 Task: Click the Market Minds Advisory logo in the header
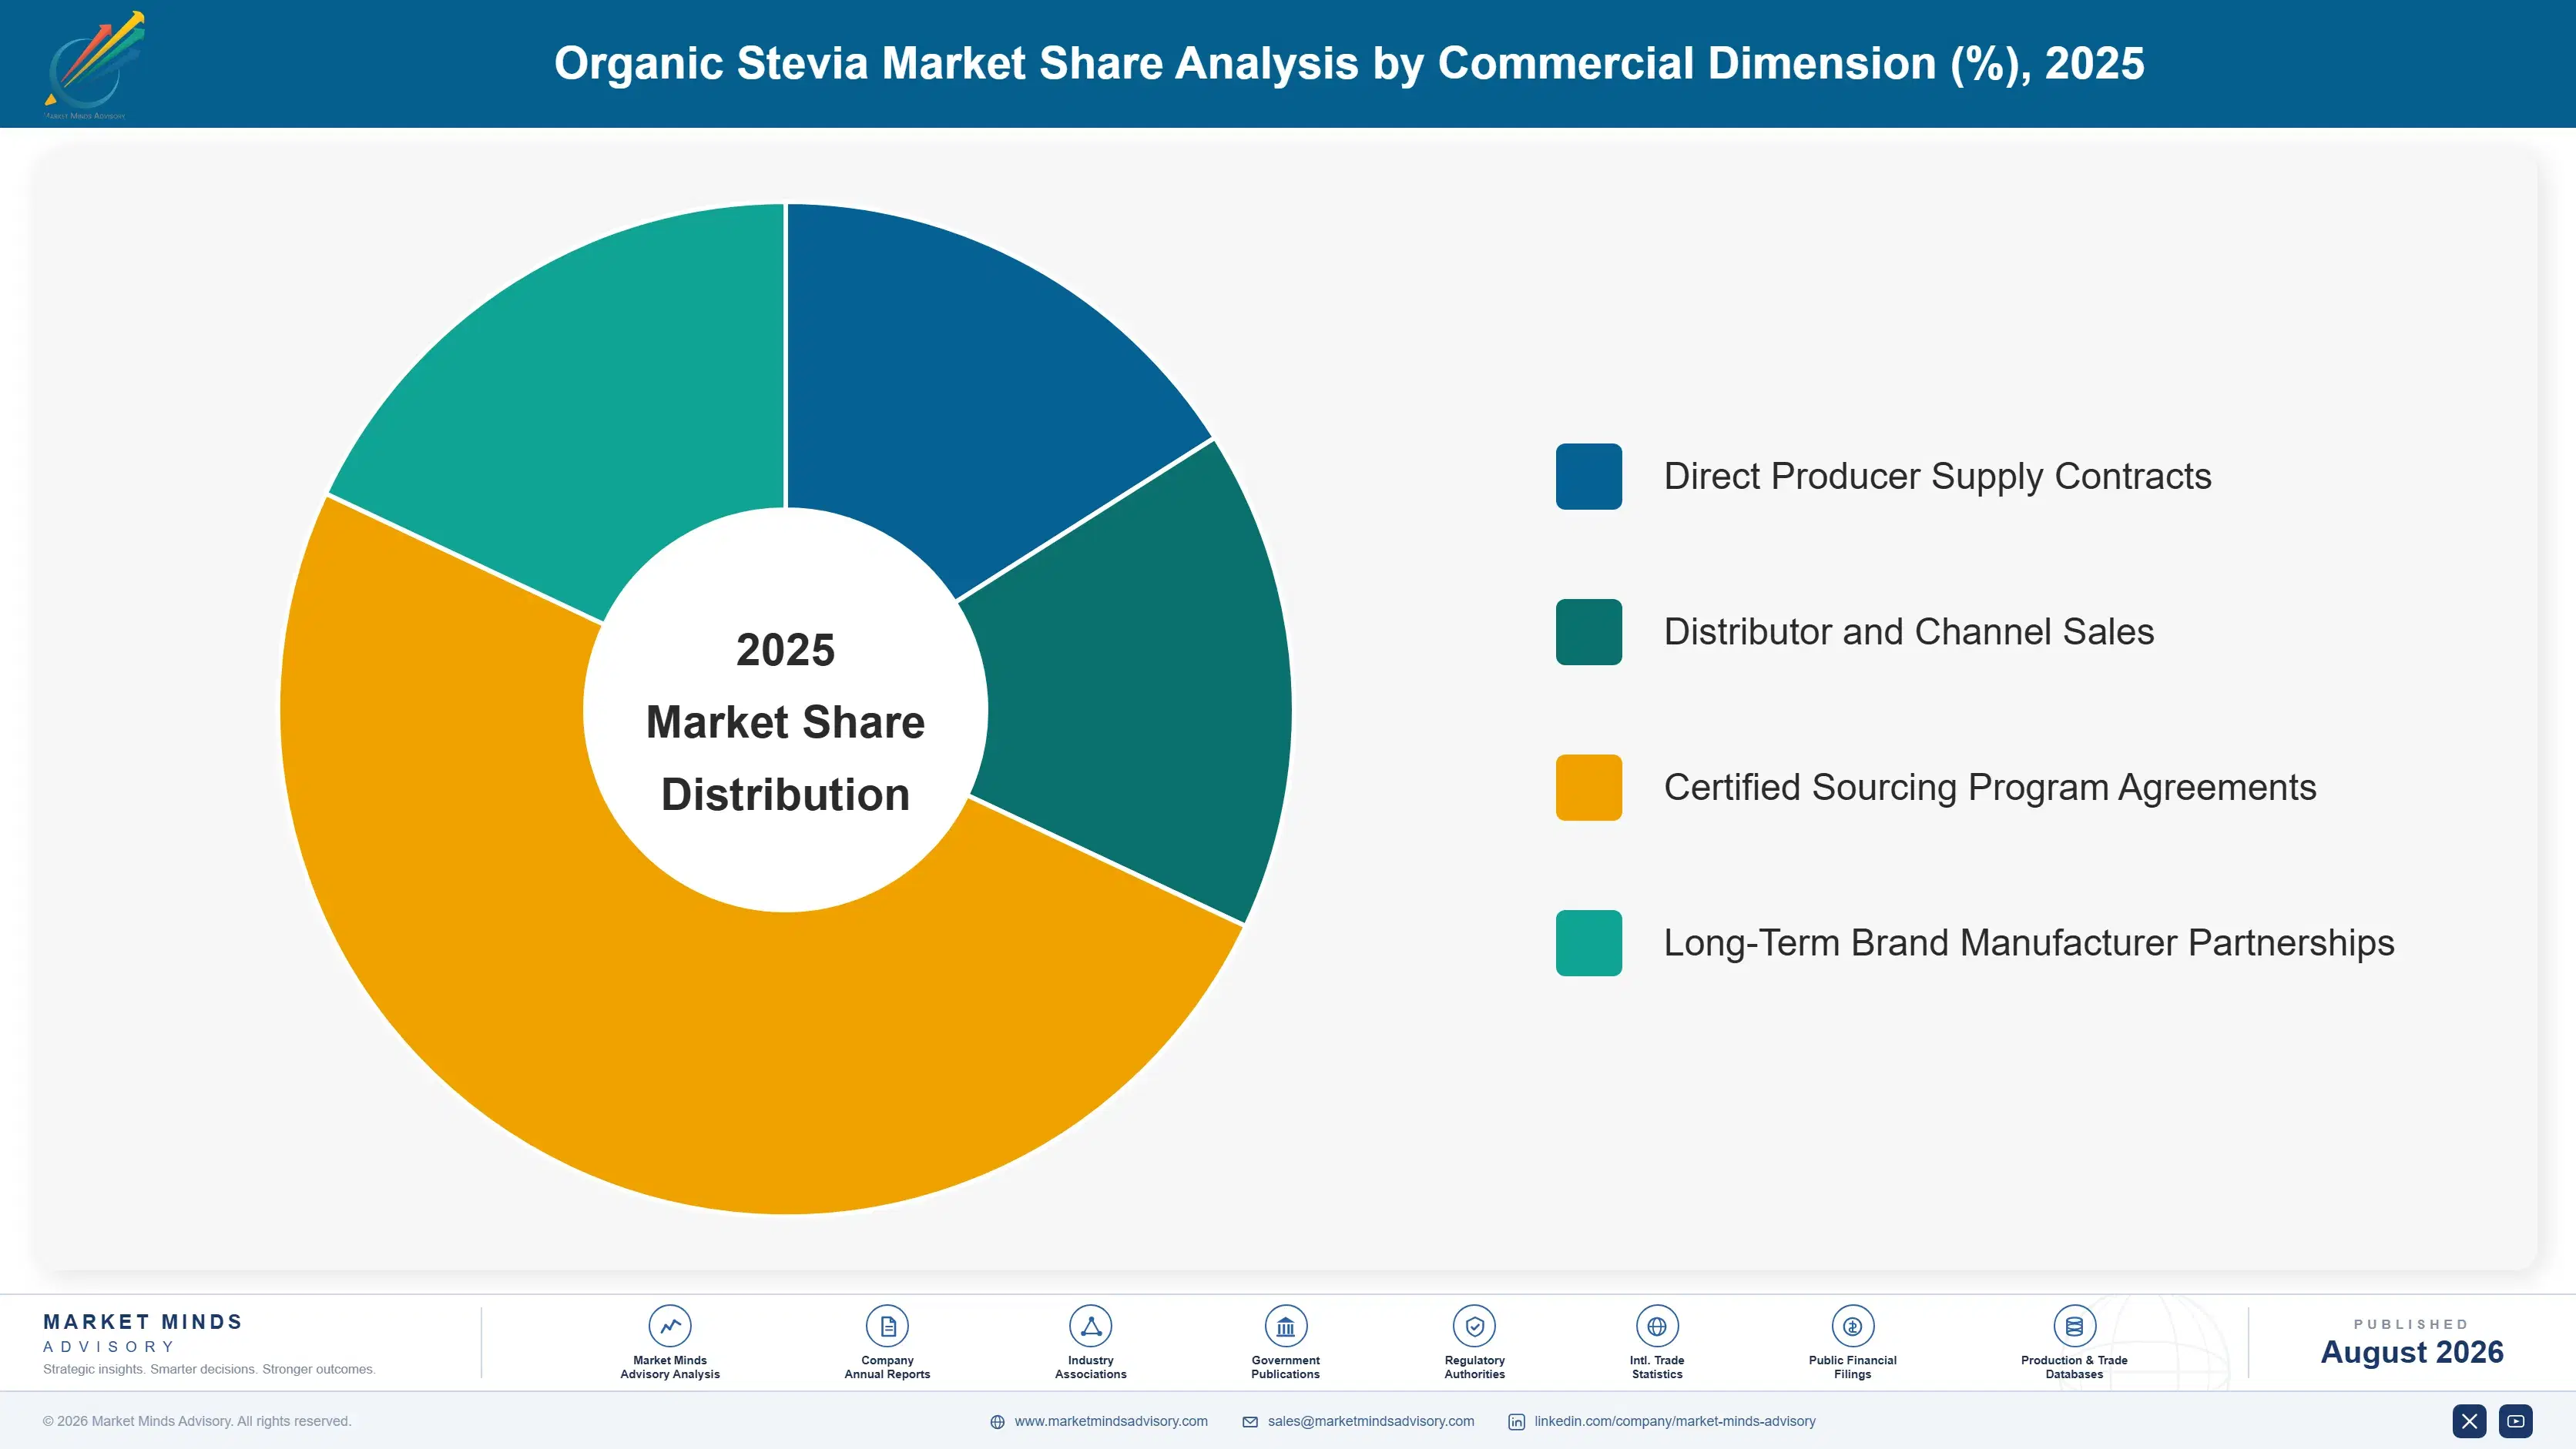(93, 64)
